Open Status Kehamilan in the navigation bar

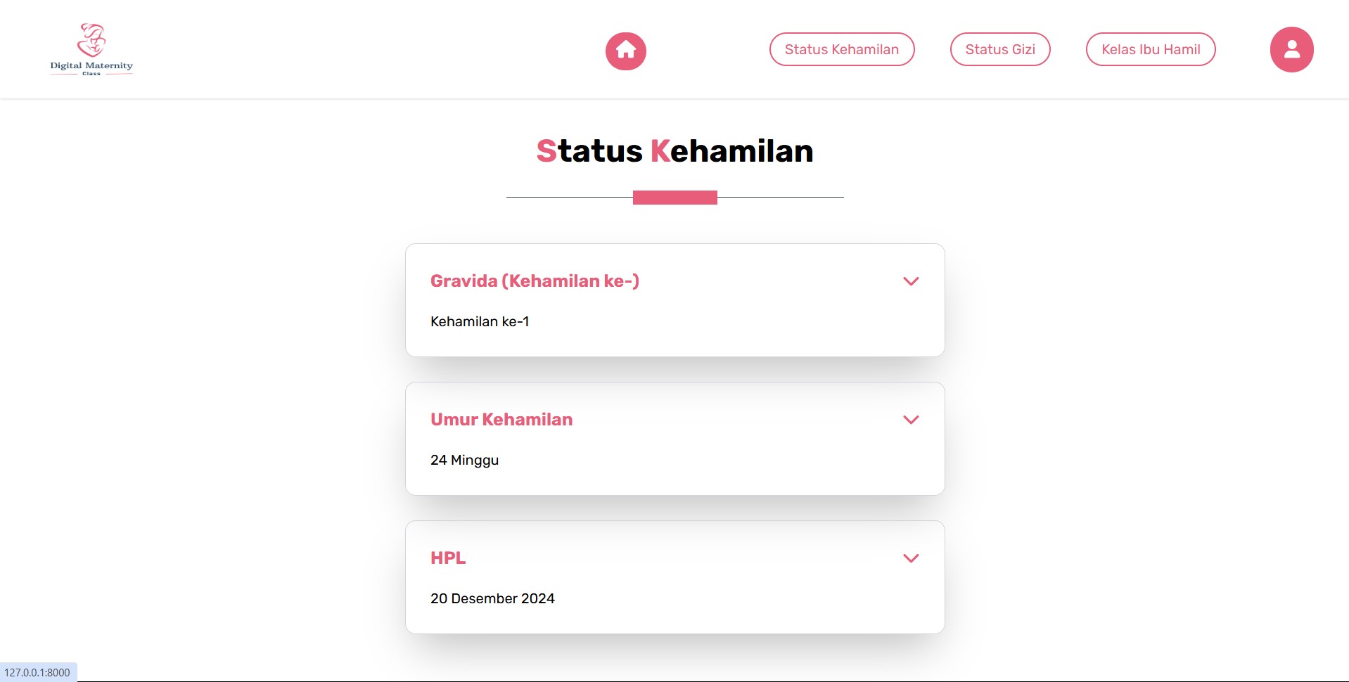841,49
